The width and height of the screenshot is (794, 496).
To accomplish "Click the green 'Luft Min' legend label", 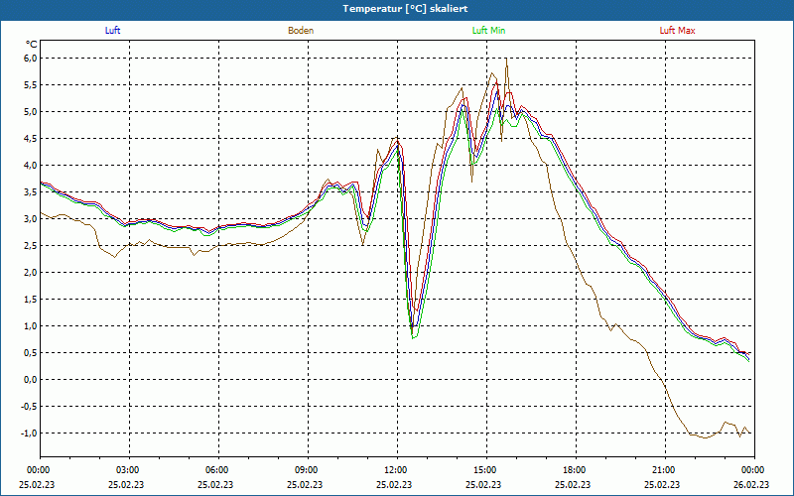I will (488, 31).
